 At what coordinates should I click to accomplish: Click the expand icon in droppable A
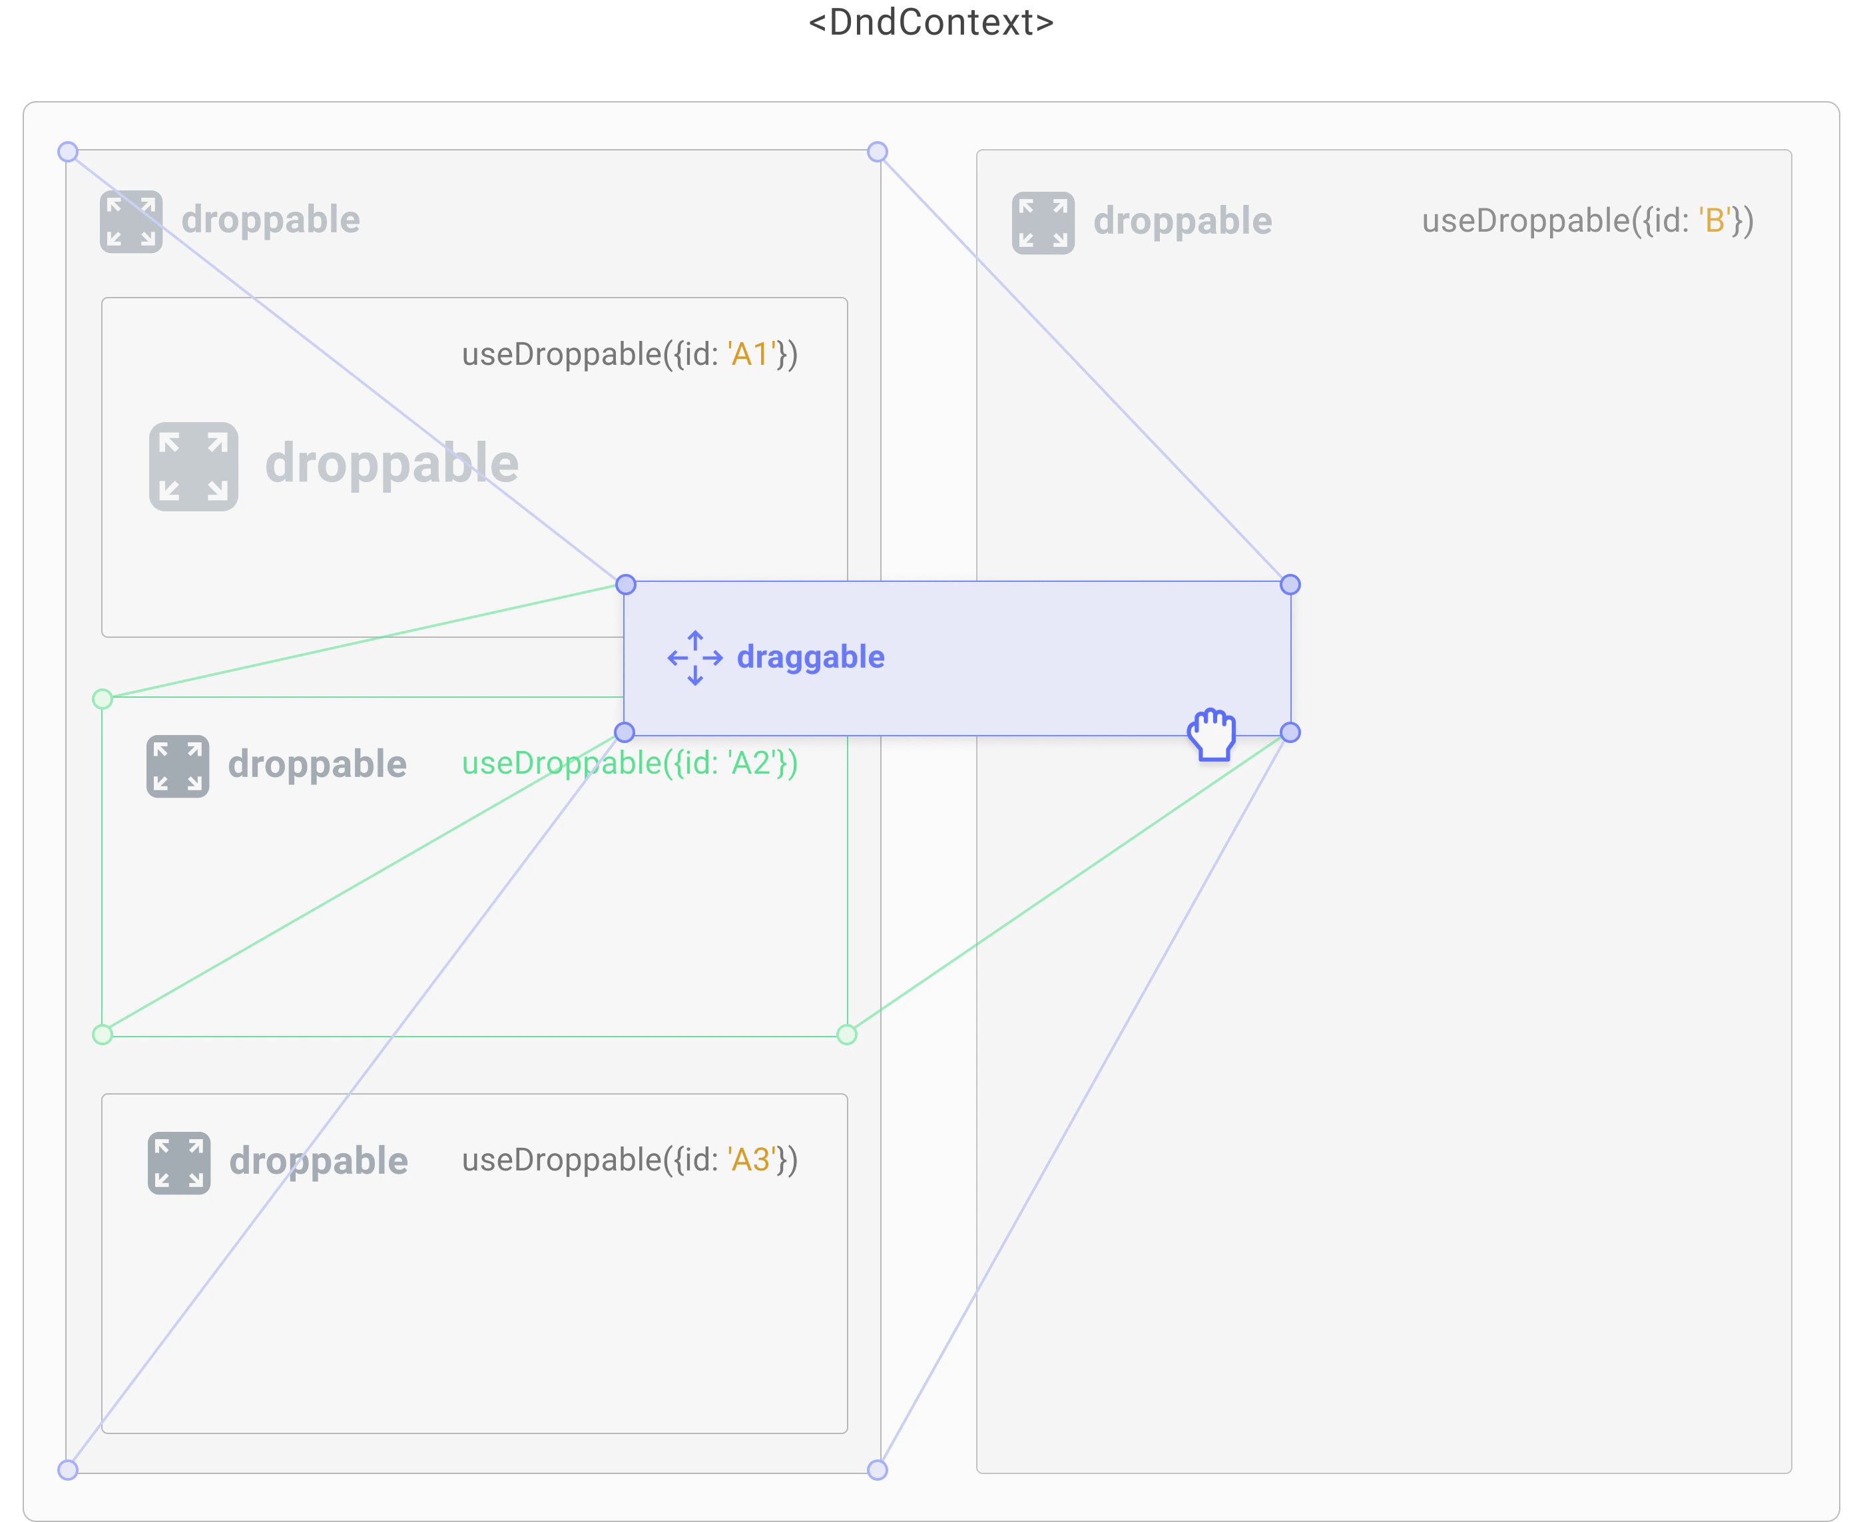(131, 222)
